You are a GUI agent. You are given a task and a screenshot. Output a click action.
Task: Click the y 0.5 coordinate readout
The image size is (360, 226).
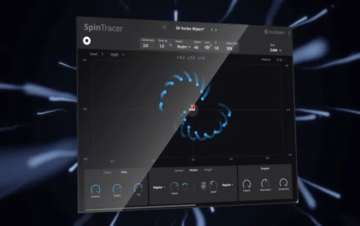(x=191, y=58)
